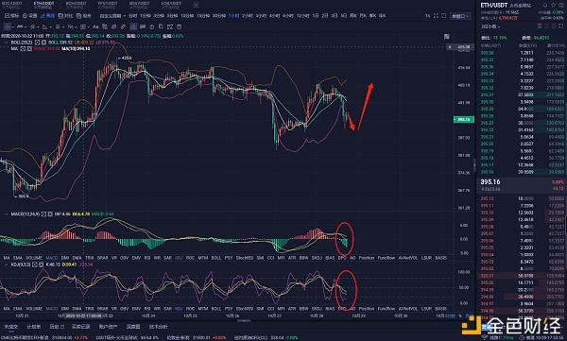Switch to the BTC/USDT chart tab
567x341 pixels.
(11, 5)
